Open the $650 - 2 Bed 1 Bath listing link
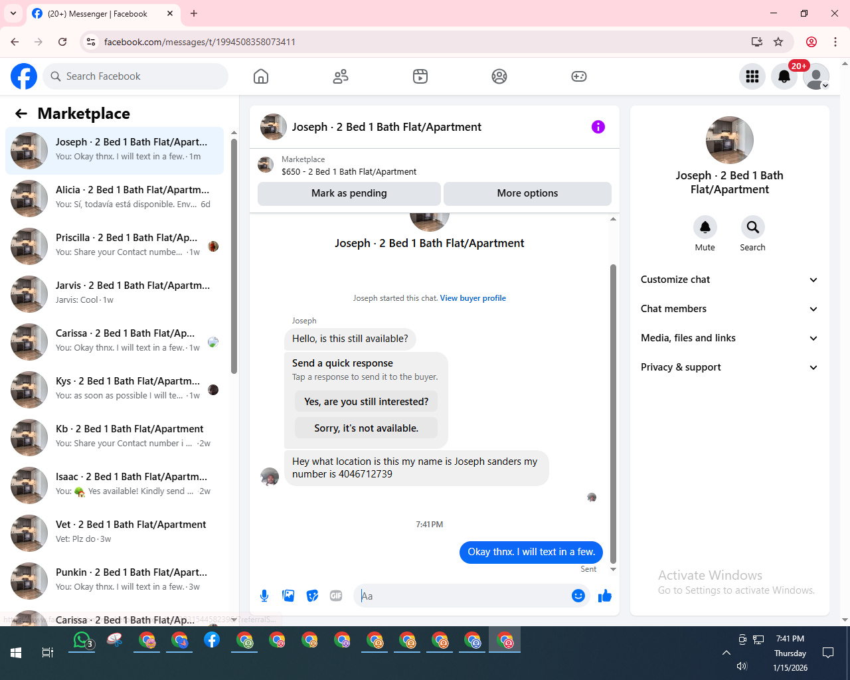This screenshot has height=680, width=850. coord(349,171)
